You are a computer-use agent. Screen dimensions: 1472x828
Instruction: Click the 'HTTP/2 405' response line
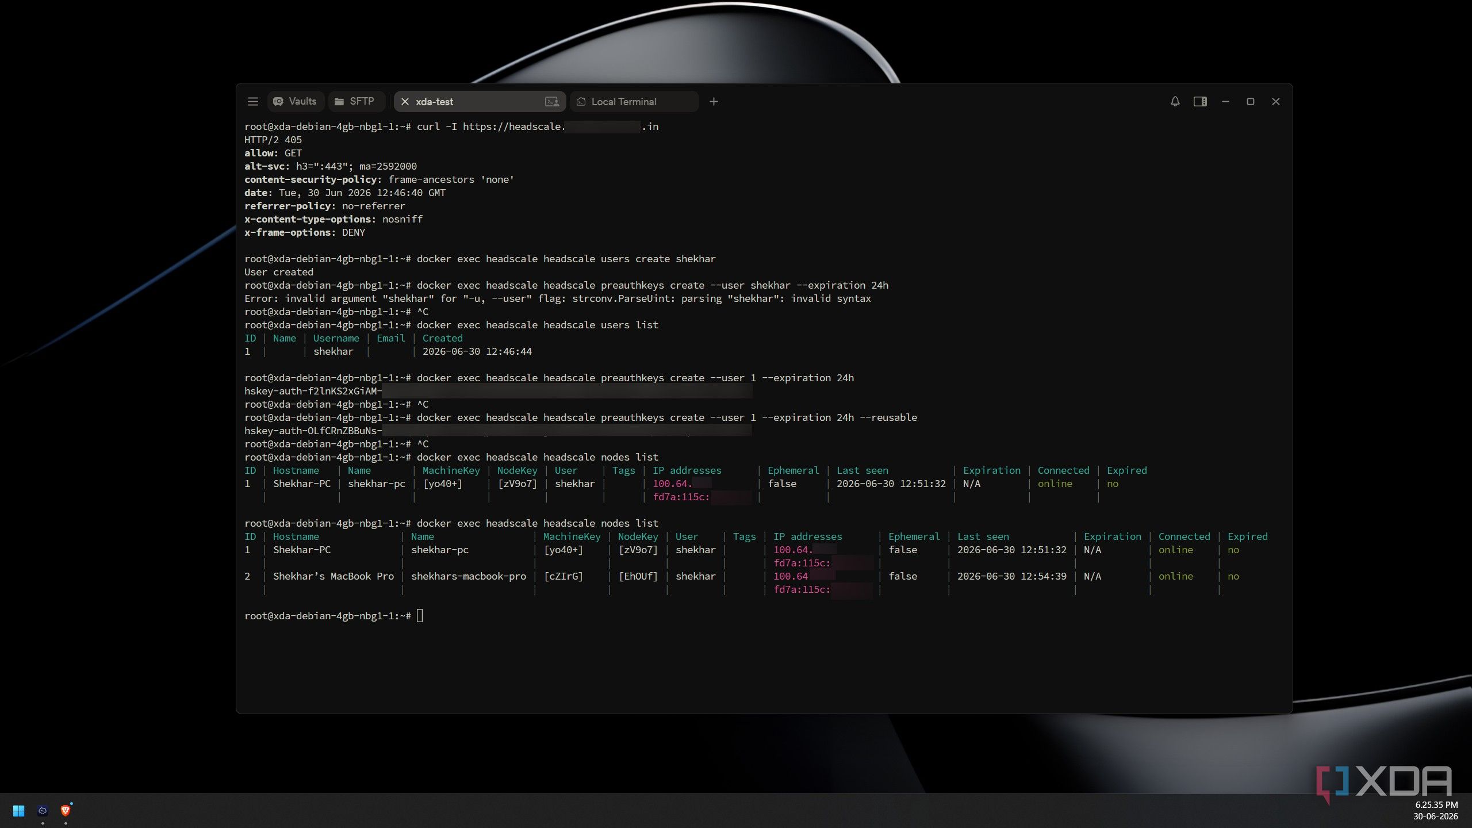273,140
